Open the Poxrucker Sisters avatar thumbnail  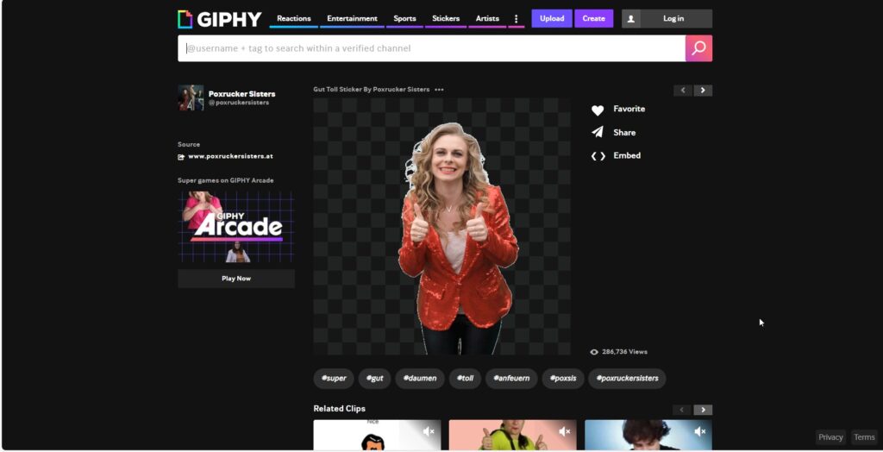(x=191, y=97)
